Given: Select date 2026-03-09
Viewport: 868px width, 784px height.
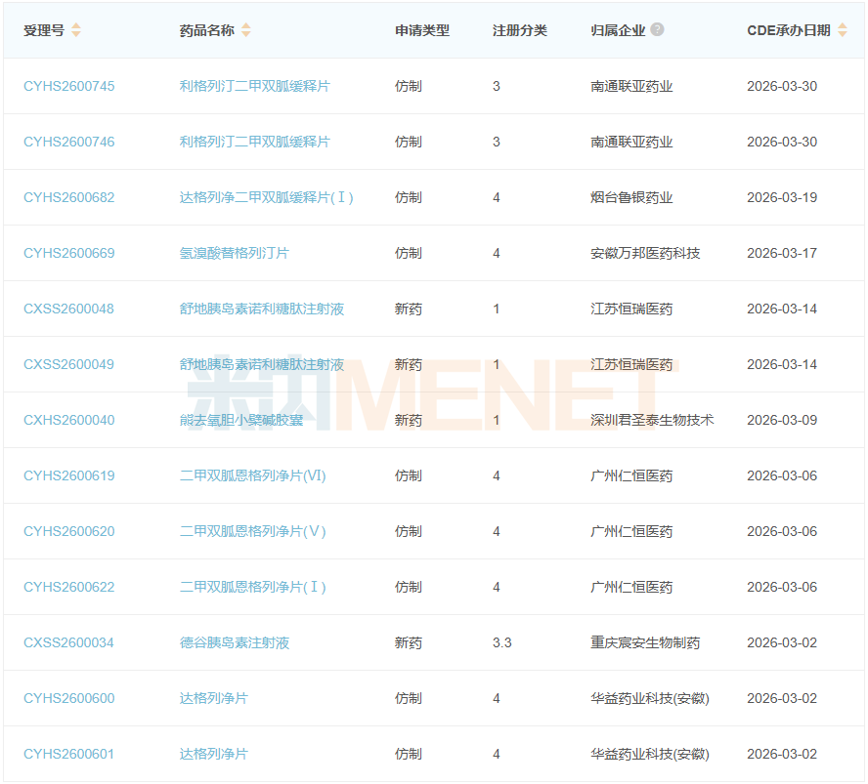Looking at the screenshot, I should coord(782,420).
